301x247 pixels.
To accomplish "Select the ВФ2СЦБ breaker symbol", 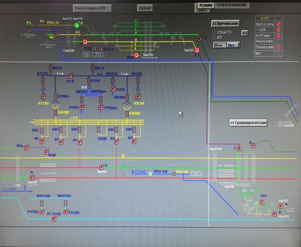I will [x=65, y=203].
